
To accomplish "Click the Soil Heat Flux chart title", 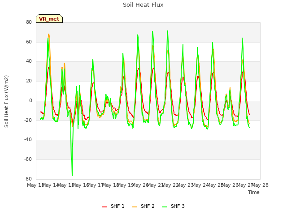I will click(x=143, y=5).
